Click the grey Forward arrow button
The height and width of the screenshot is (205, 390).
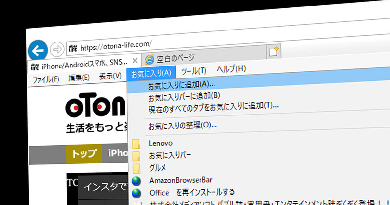[57, 50]
